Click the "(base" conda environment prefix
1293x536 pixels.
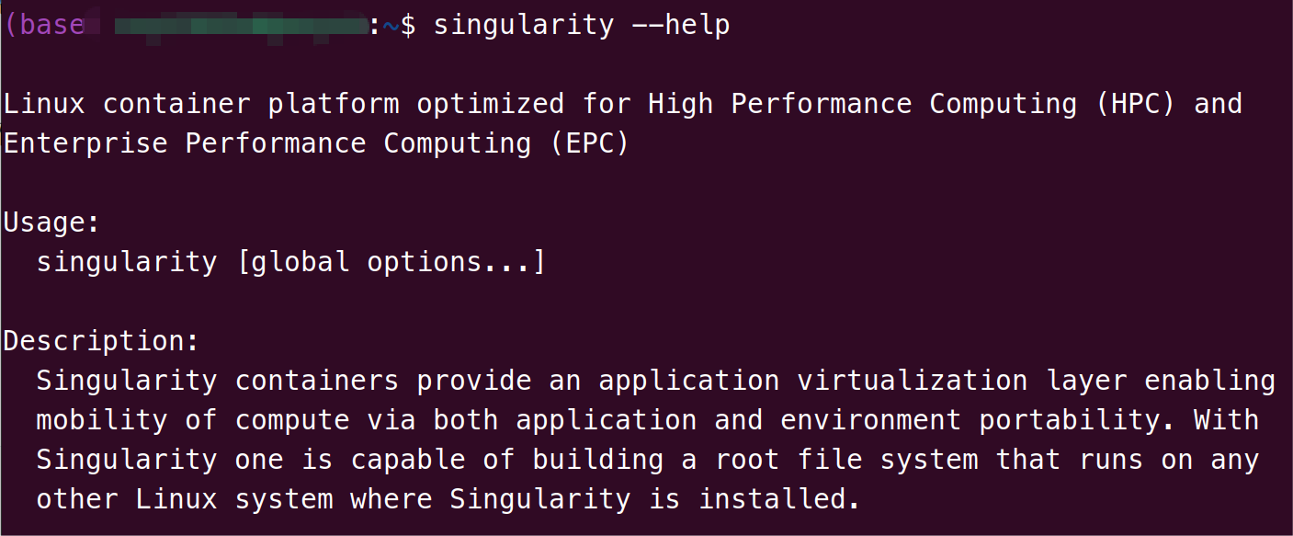tap(45, 25)
